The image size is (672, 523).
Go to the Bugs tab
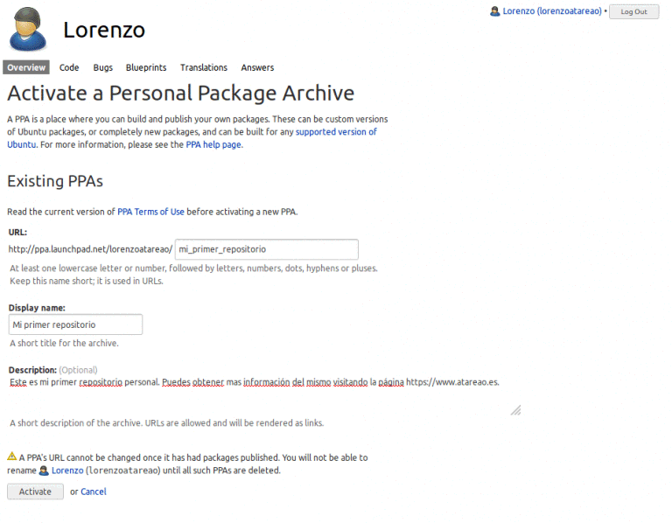click(x=103, y=67)
